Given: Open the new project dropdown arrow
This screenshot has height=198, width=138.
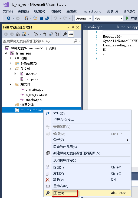Looking at the screenshot, I should [31, 18].
